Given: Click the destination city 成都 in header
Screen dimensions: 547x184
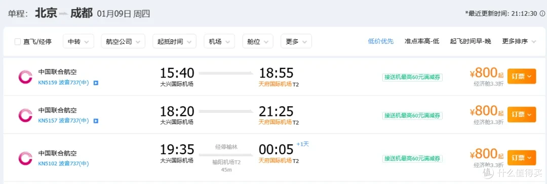Looking at the screenshot, I should (81, 13).
